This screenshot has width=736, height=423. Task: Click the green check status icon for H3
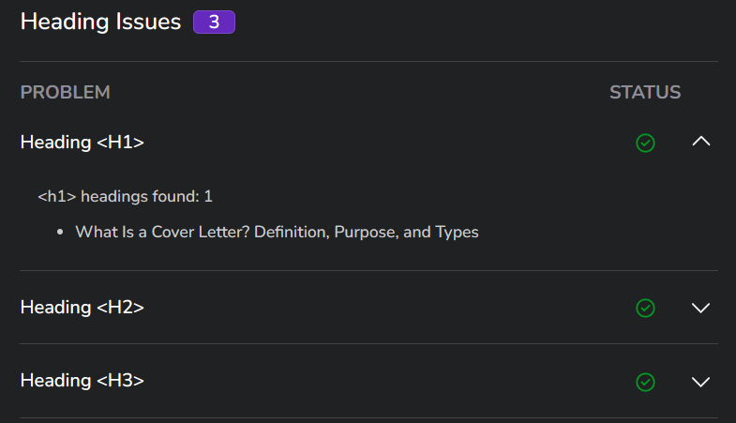coord(645,382)
